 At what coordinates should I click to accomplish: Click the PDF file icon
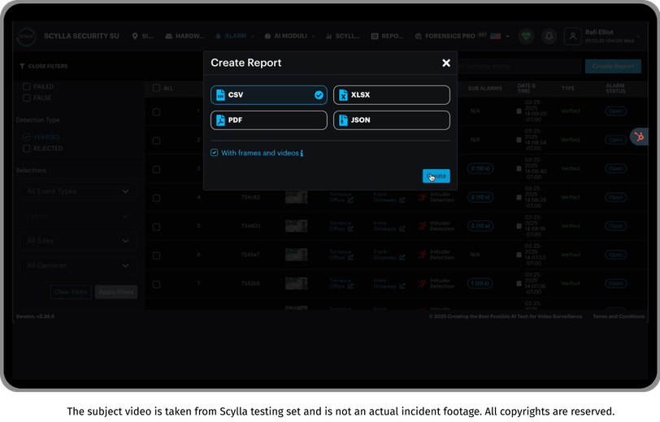tap(220, 120)
